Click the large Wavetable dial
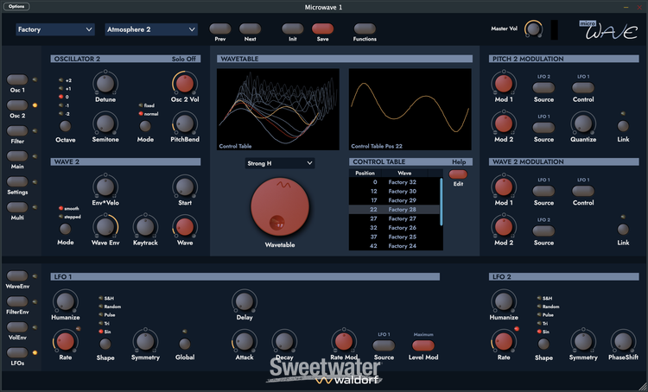This screenshot has height=392, width=648. (280, 207)
